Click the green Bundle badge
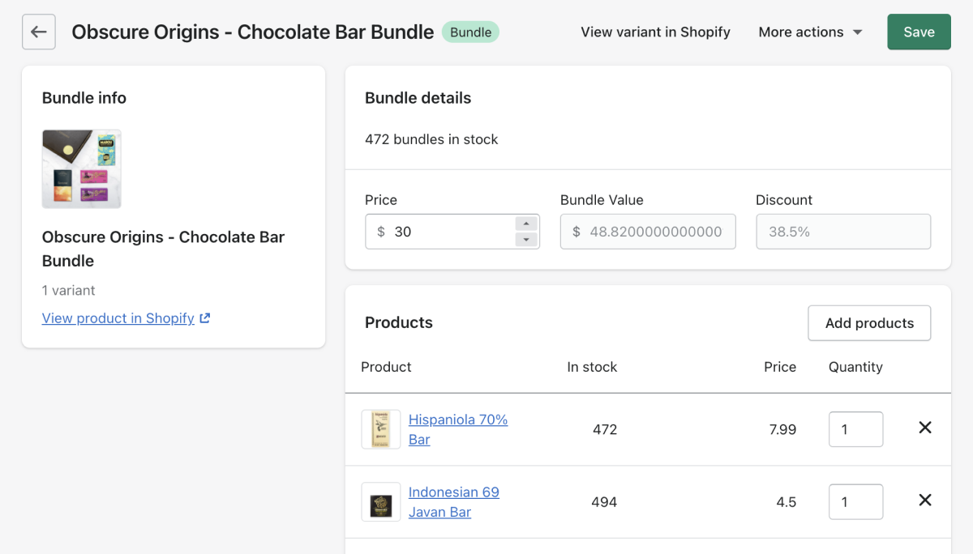Screen dimensions: 973x554 click(470, 32)
